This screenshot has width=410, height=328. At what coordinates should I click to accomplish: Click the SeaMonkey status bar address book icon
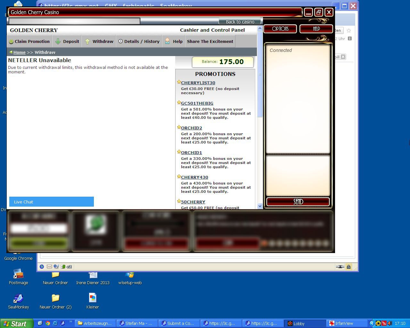pyautogui.click(x=63, y=266)
